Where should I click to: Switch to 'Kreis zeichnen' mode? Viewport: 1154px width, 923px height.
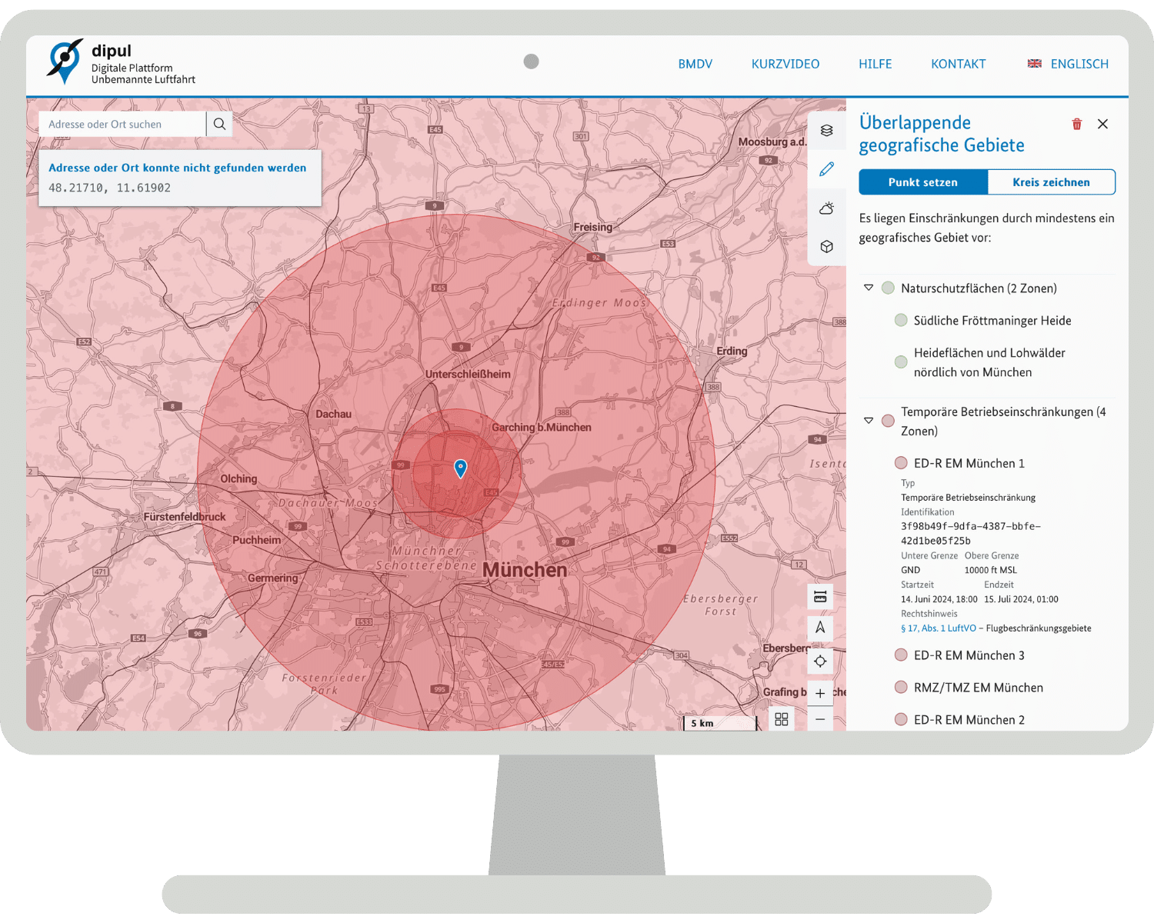click(x=1051, y=182)
